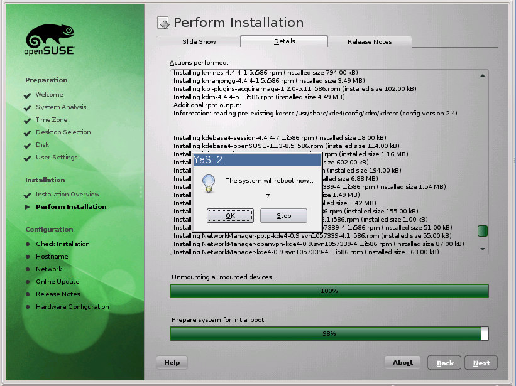Viewport: 516px width, 386px height.
Task: Click the log scrollbar up arrow
Action: coord(483,75)
